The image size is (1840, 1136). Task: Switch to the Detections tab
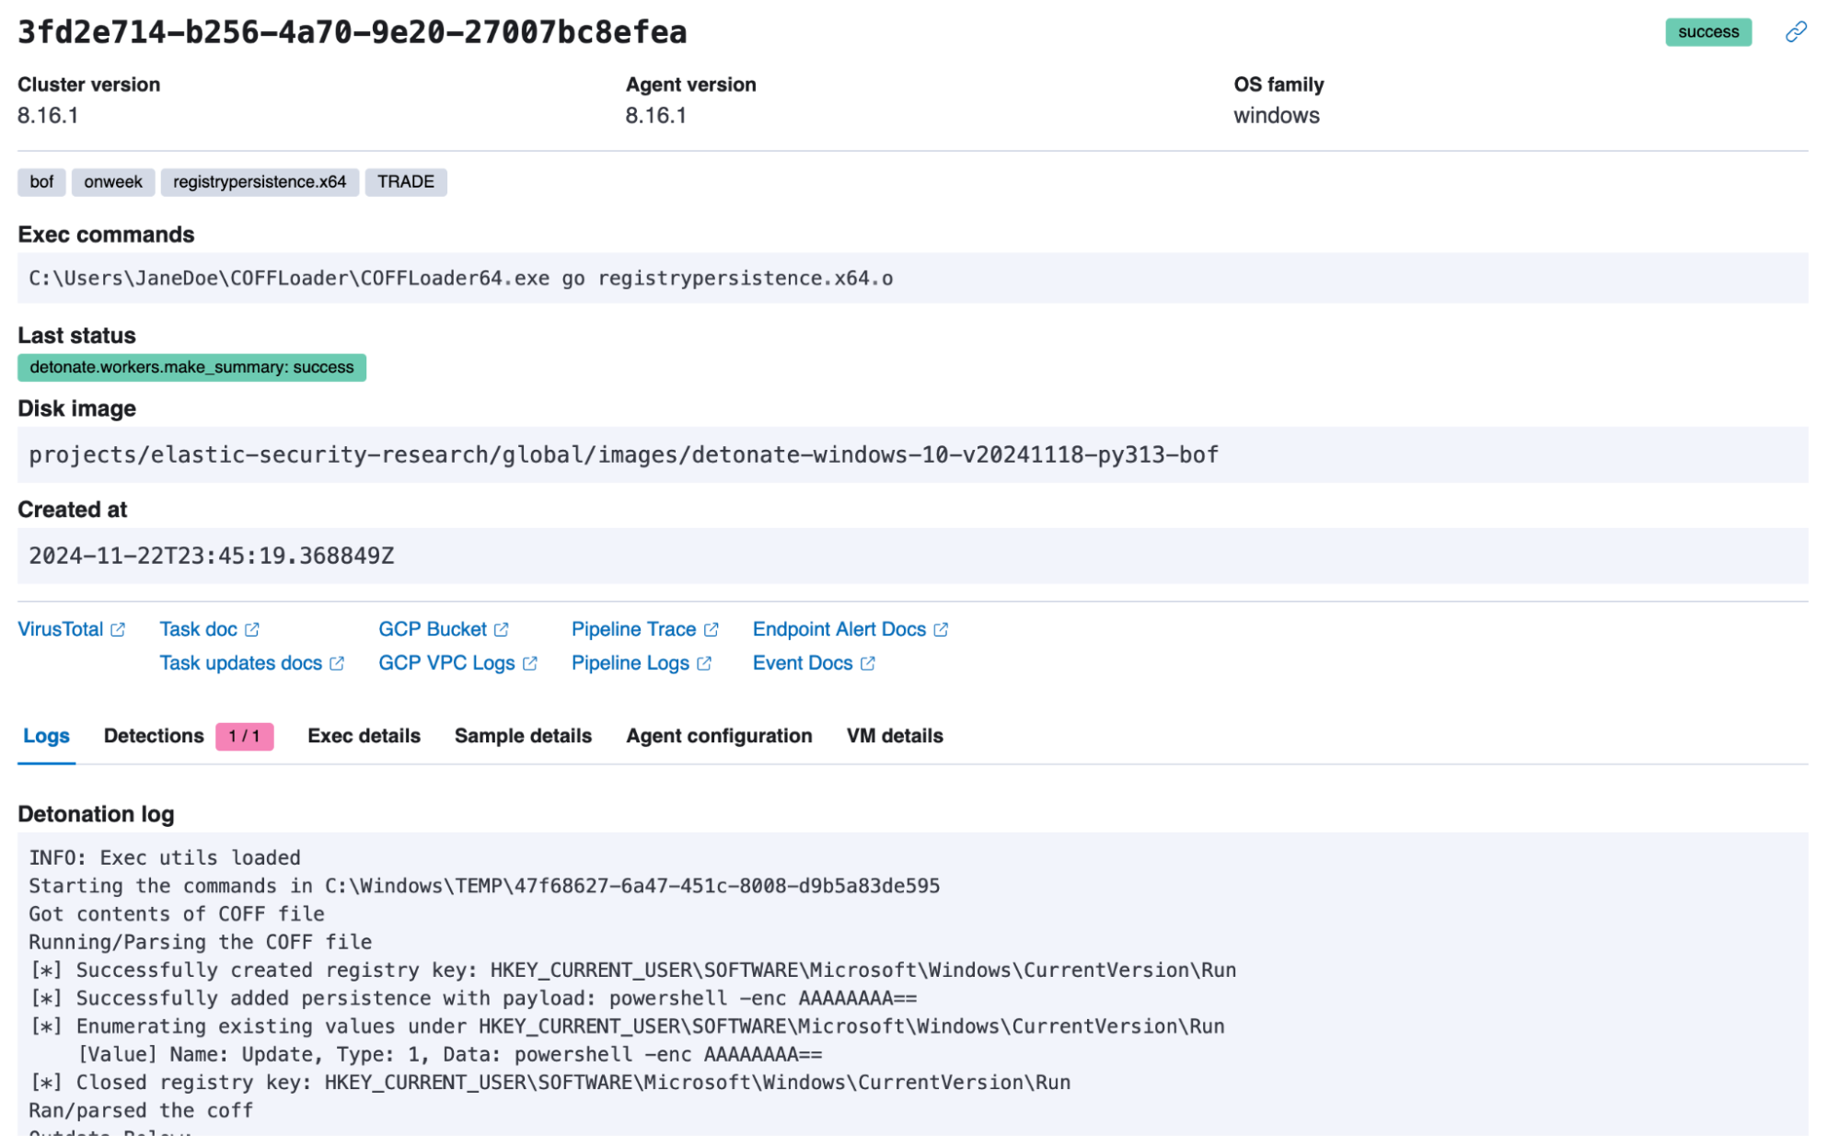[154, 736]
